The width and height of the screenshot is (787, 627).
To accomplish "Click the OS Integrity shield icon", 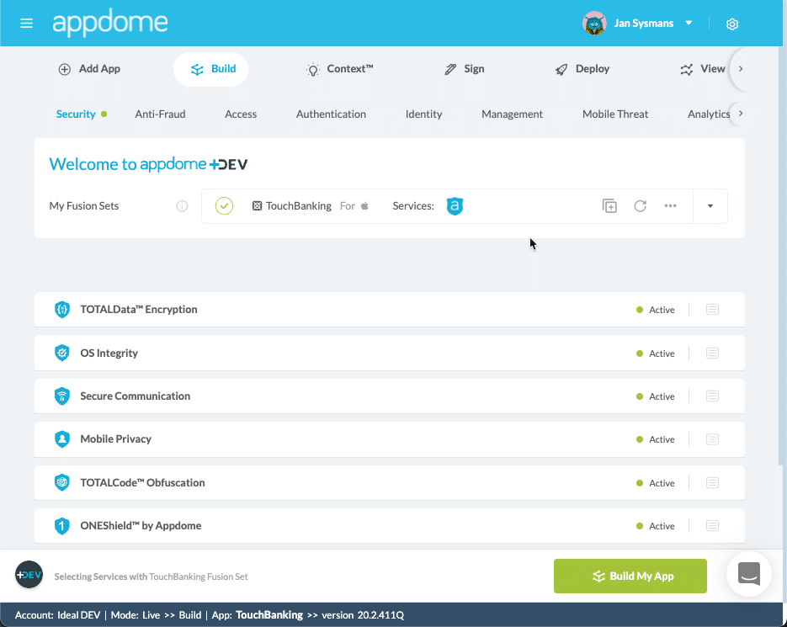I will [61, 353].
